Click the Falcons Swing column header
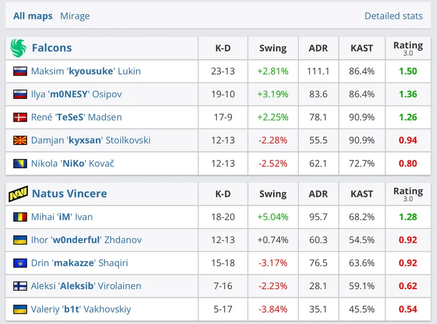Screen dimensions: 437x324 click(x=272, y=48)
